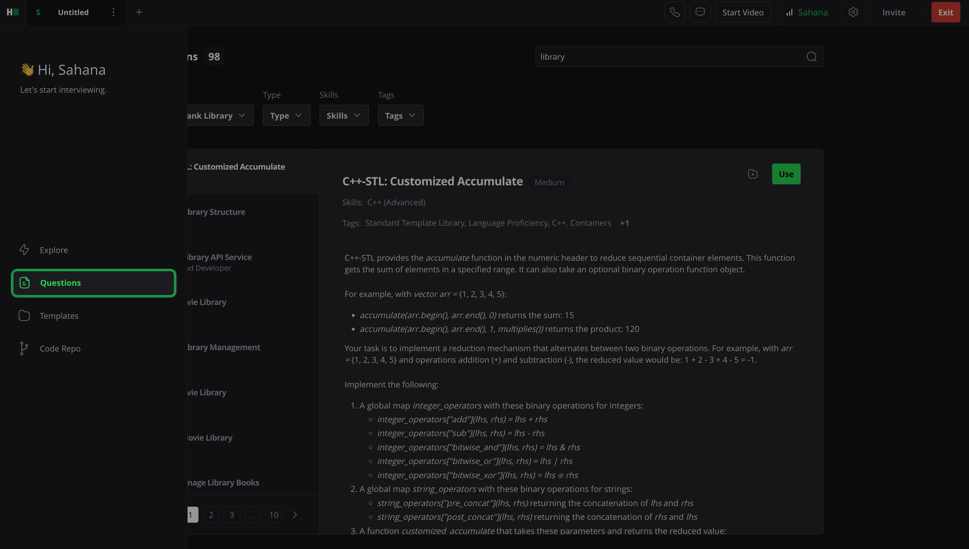Click the next page arrow
969x549 pixels.
coord(295,515)
